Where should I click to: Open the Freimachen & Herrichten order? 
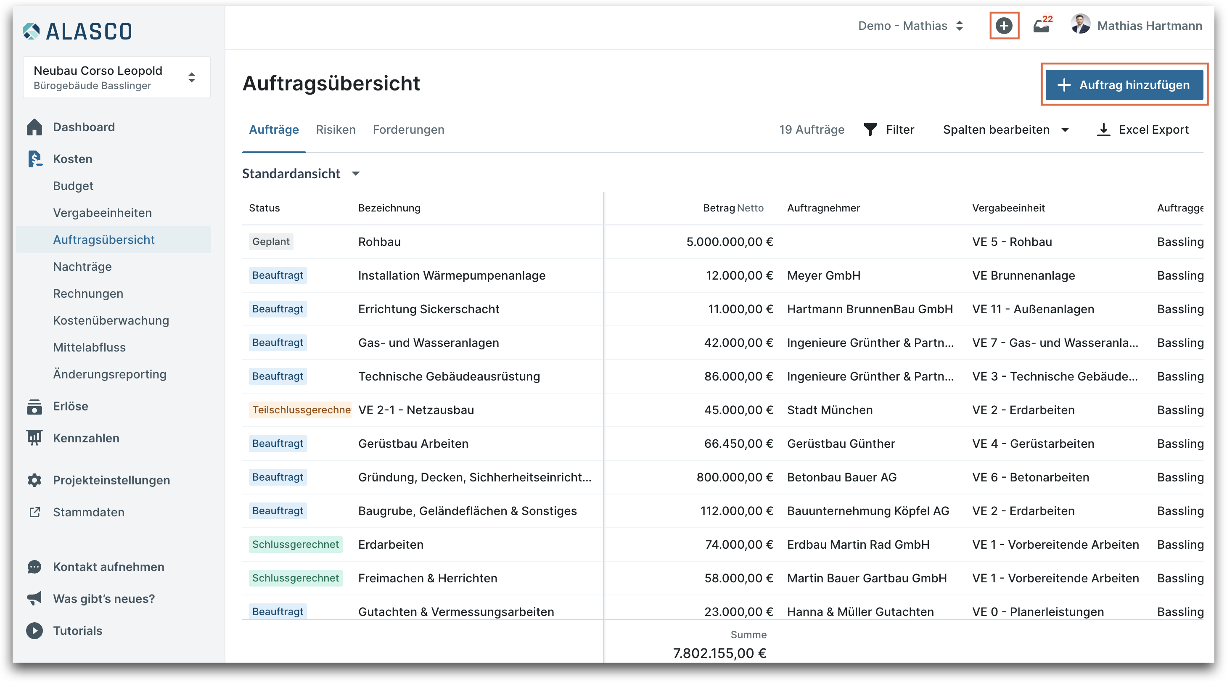coord(427,578)
